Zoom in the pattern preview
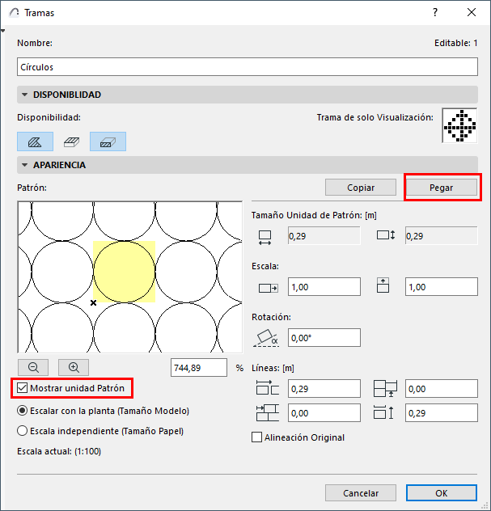This screenshot has width=491, height=511. pyautogui.click(x=74, y=368)
